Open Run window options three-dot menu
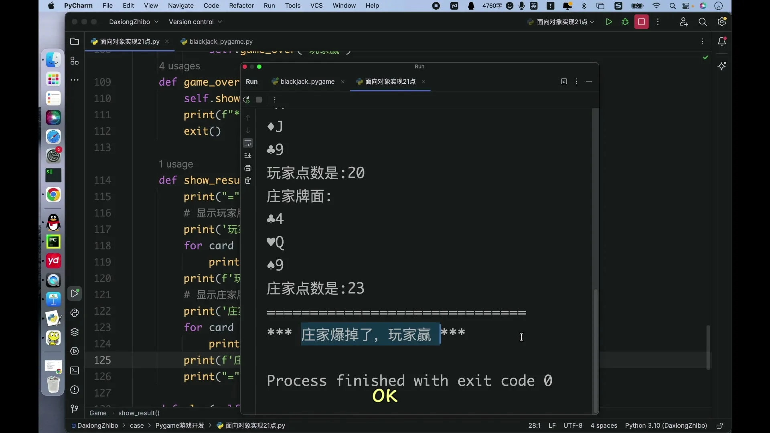Screen dimensions: 770x433 (577, 82)
